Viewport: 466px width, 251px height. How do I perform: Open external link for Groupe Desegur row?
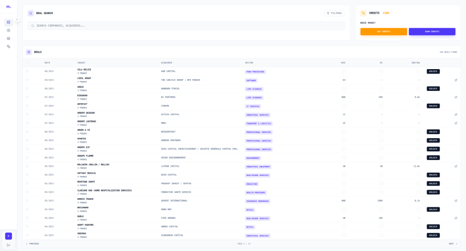coord(456,115)
